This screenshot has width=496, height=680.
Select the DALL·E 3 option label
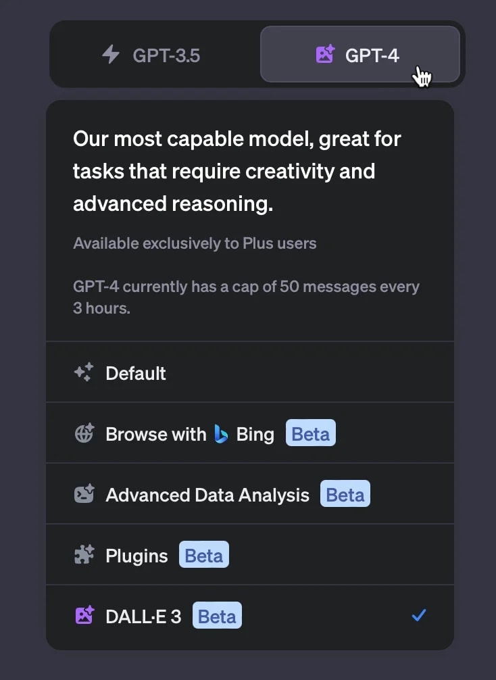click(143, 616)
